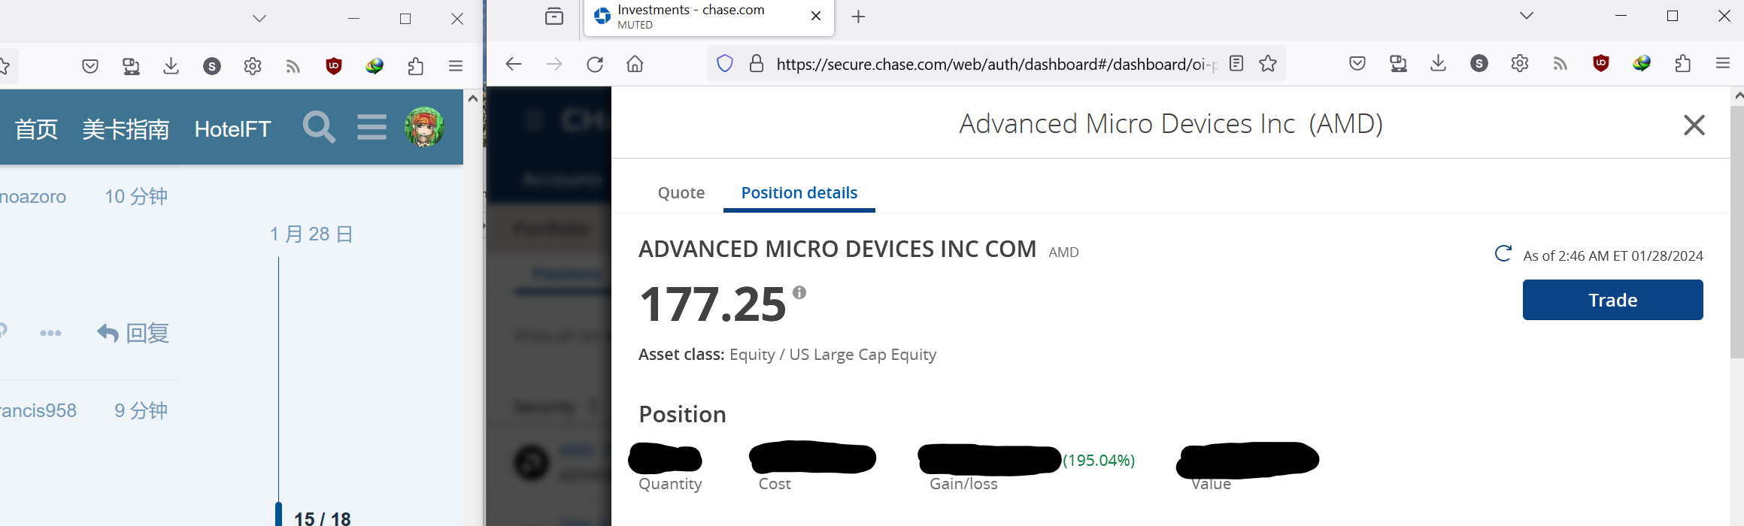The width and height of the screenshot is (1744, 526).
Task: Open the tracking protection shield icon
Action: pos(725,64)
